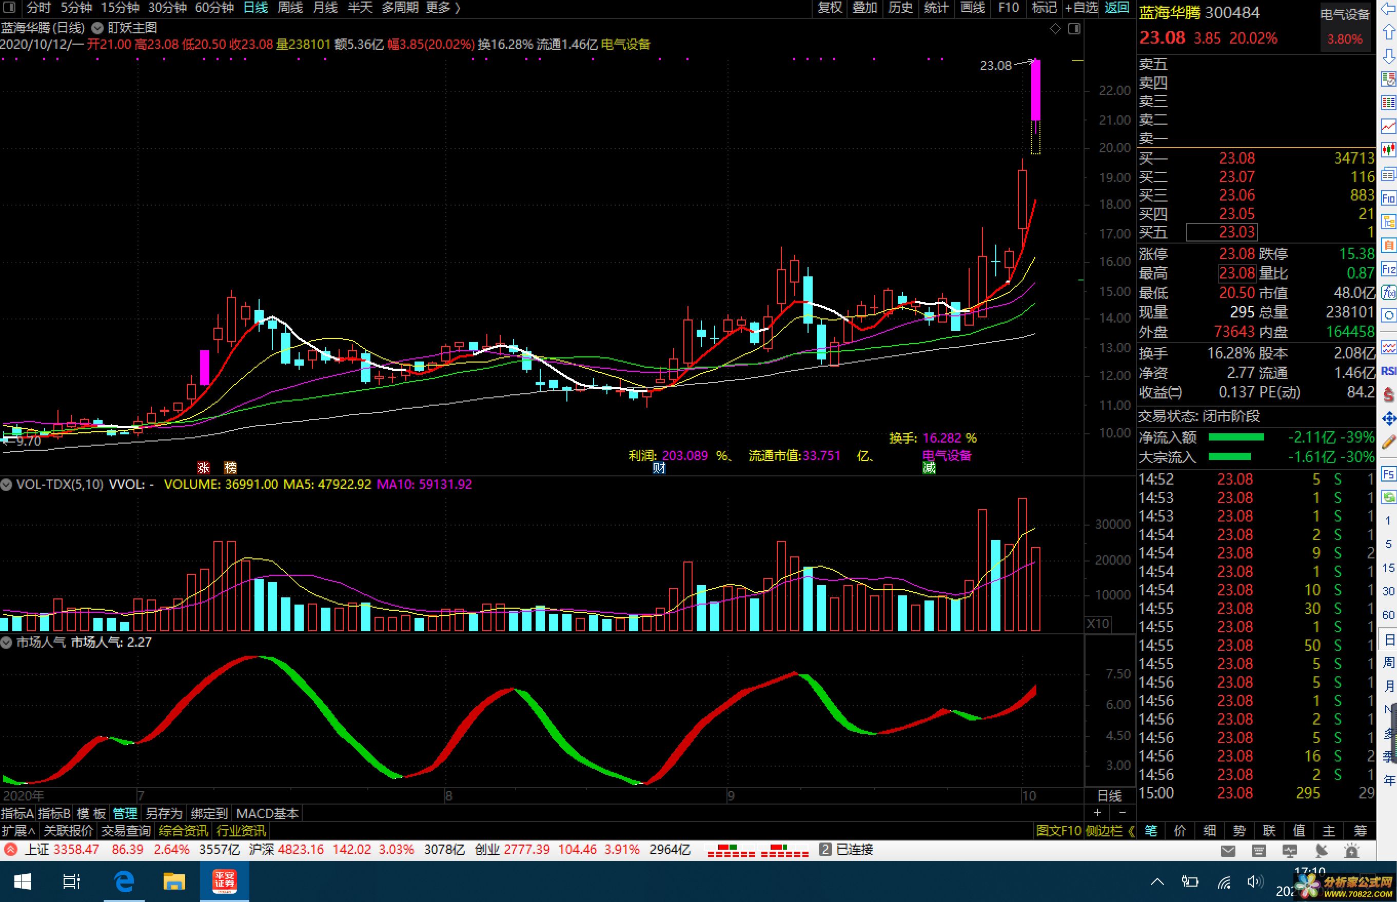Open the 更多 periods dropdown
This screenshot has height=902, width=1397.
click(442, 8)
